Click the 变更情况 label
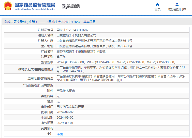This screenshot has height=138, width=192. 47,128
